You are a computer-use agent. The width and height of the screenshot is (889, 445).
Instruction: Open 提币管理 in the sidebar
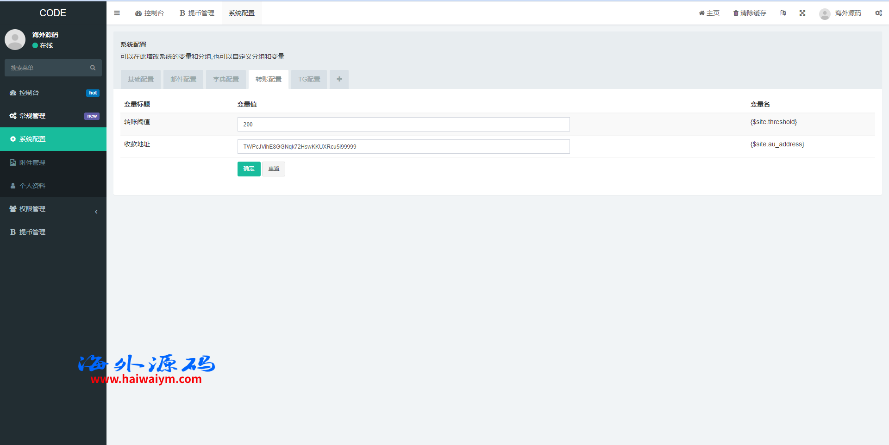pyautogui.click(x=32, y=232)
